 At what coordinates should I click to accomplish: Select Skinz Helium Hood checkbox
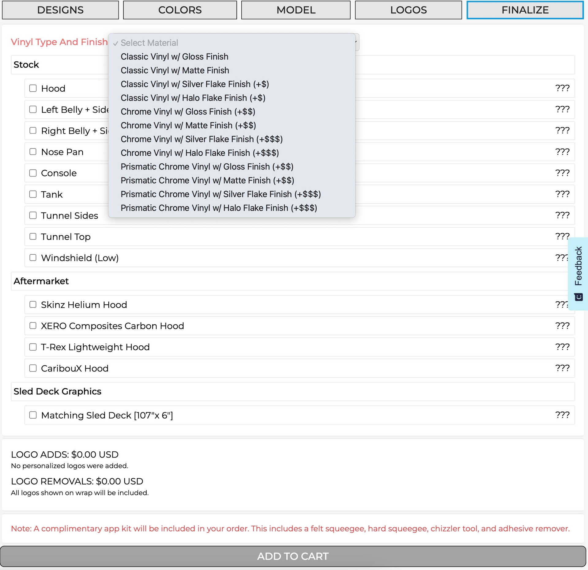click(33, 304)
